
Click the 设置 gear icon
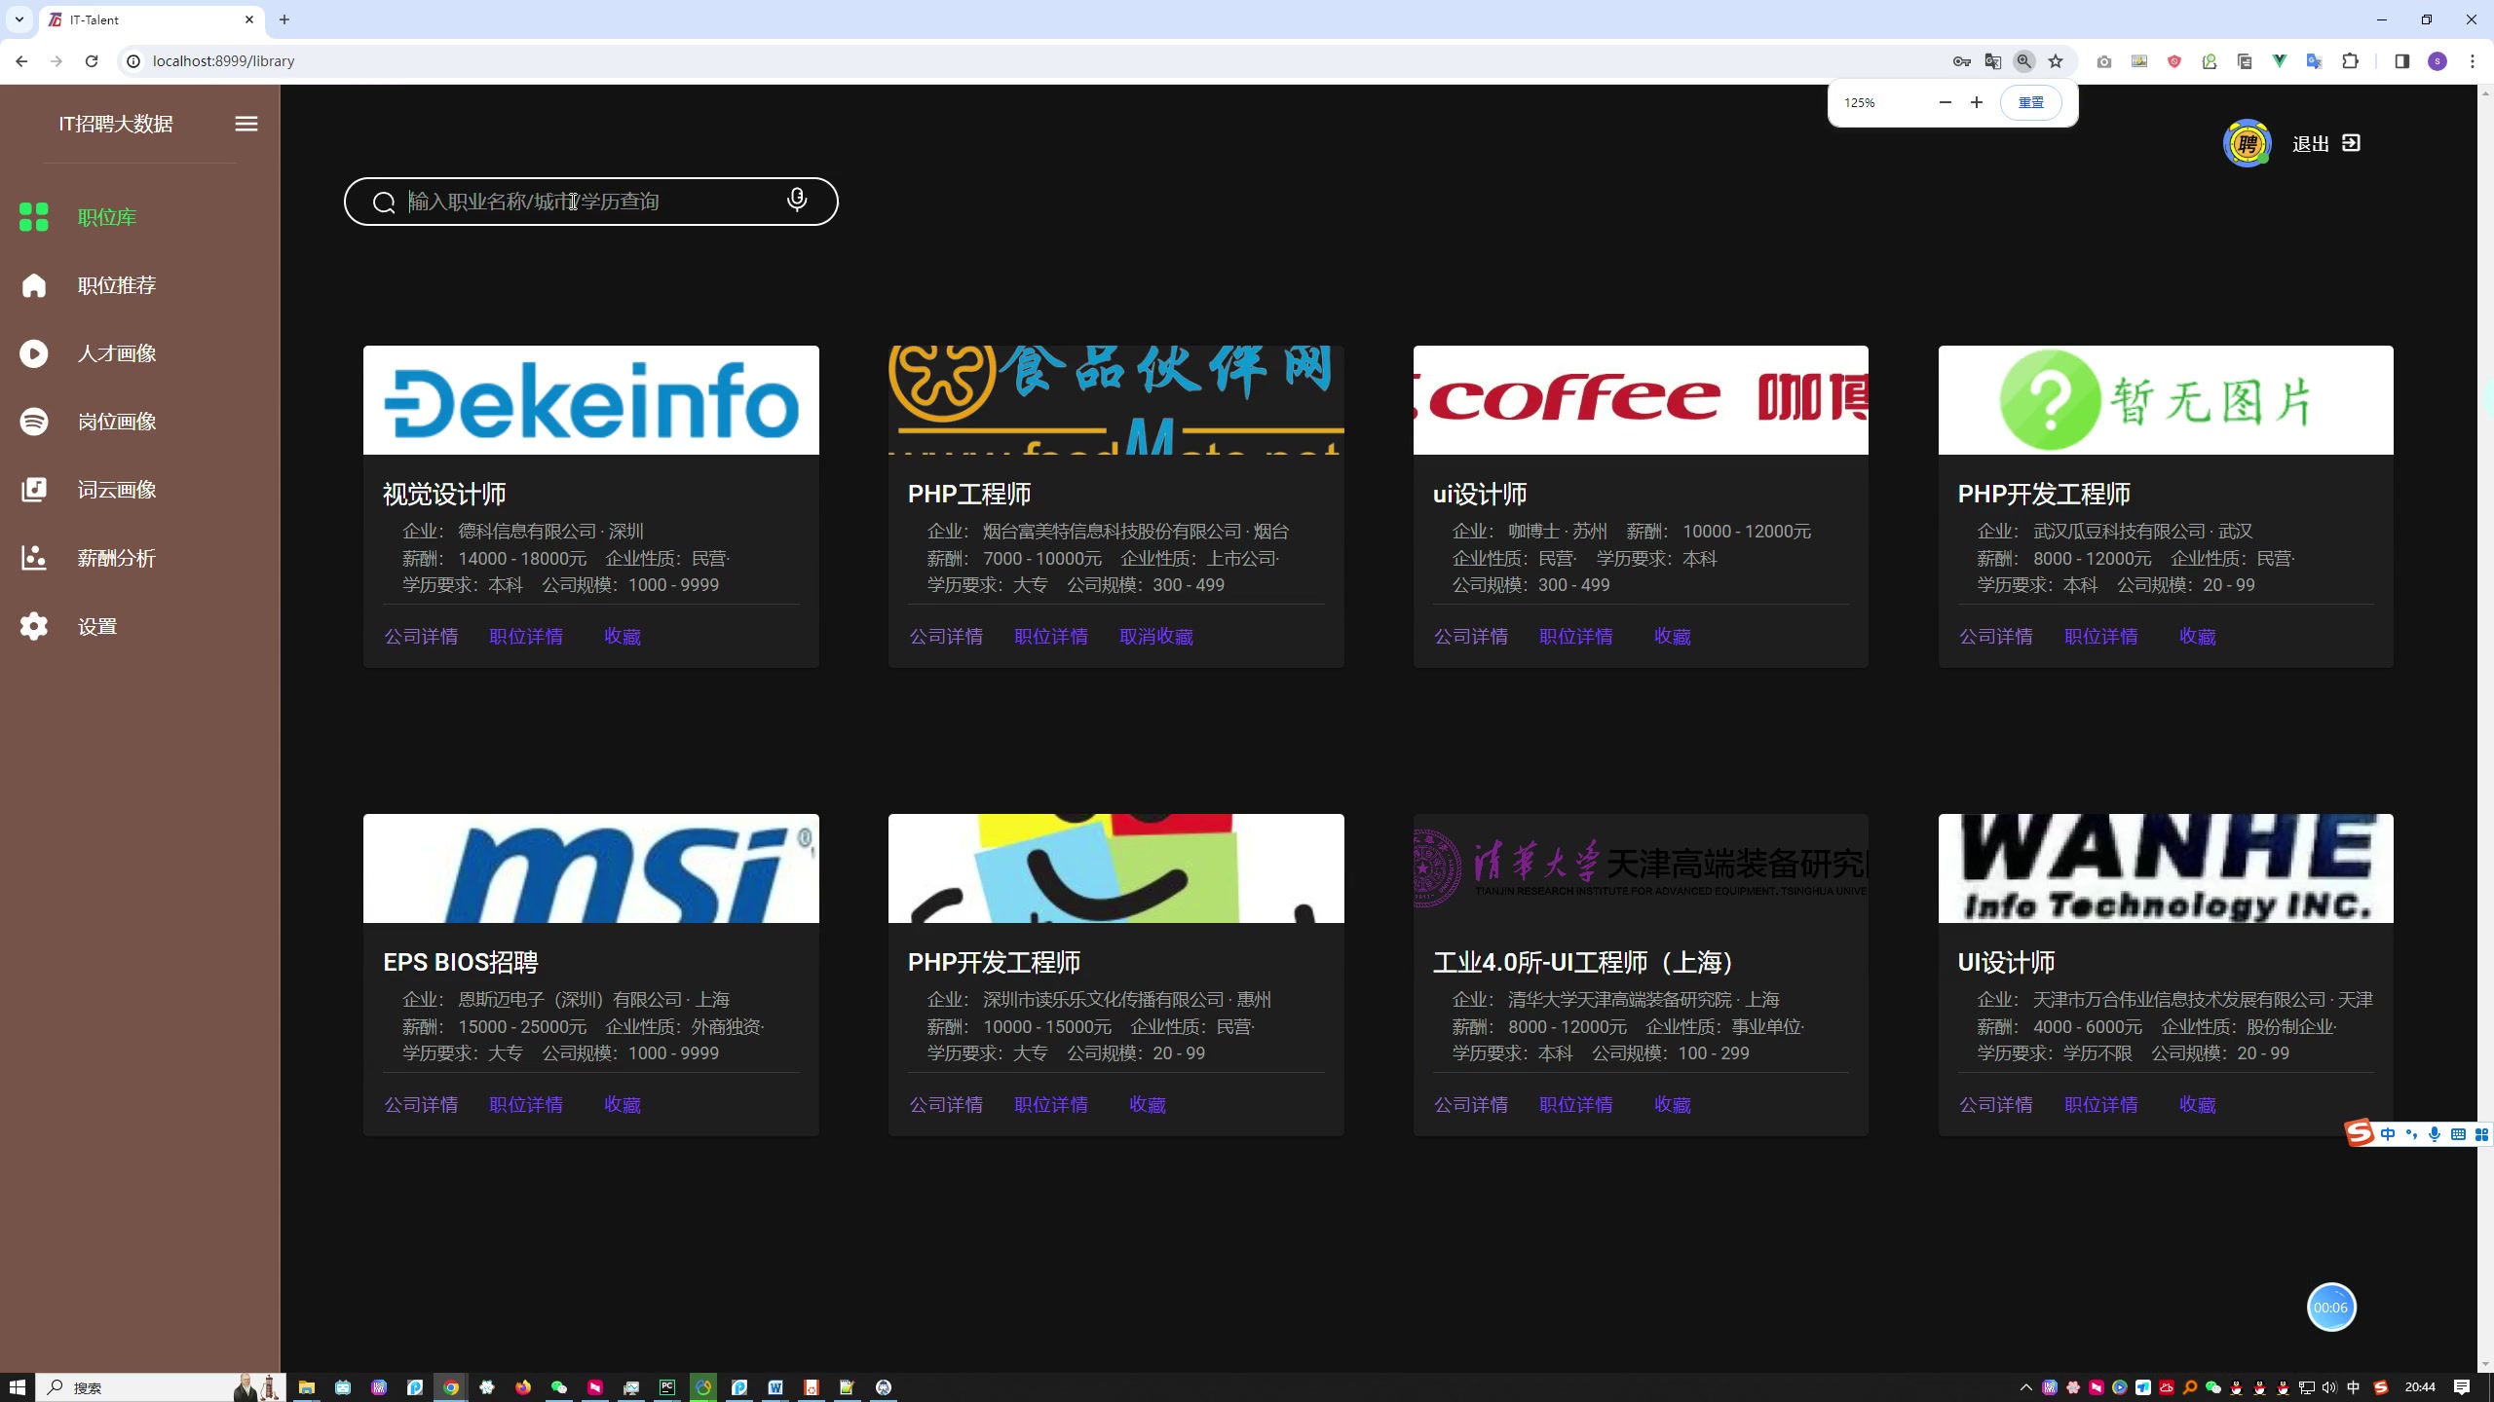coord(34,626)
